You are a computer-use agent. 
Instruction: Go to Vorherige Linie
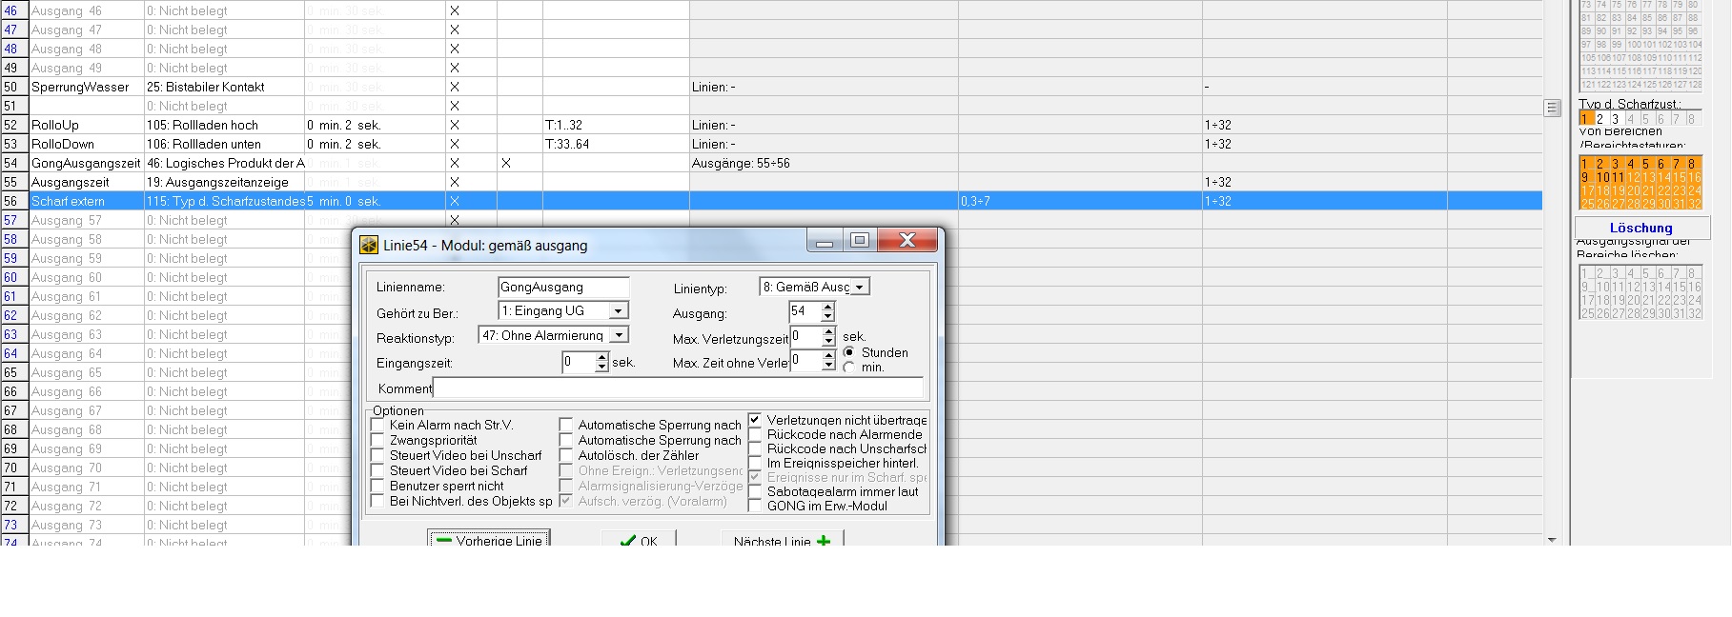point(489,539)
